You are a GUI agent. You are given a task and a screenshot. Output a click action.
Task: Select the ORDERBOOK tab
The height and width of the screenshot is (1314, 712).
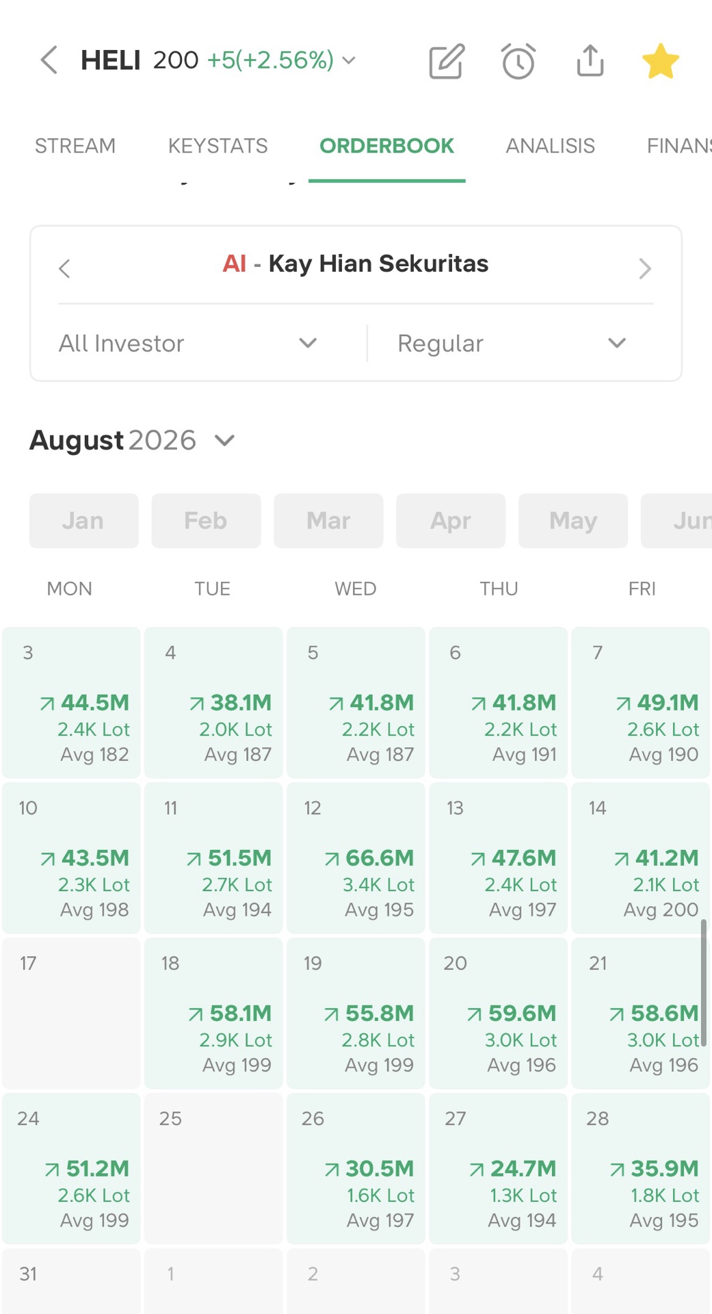click(386, 146)
